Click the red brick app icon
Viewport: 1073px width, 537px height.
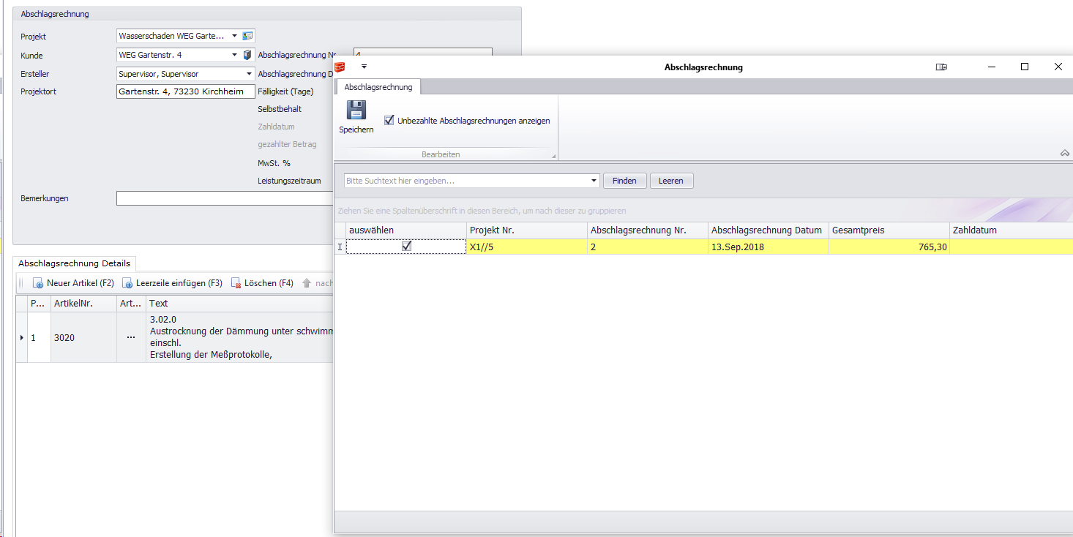[x=340, y=67]
